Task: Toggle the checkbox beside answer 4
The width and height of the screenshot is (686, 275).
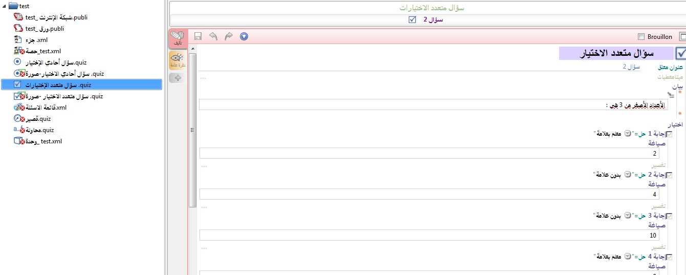Action: (669, 256)
